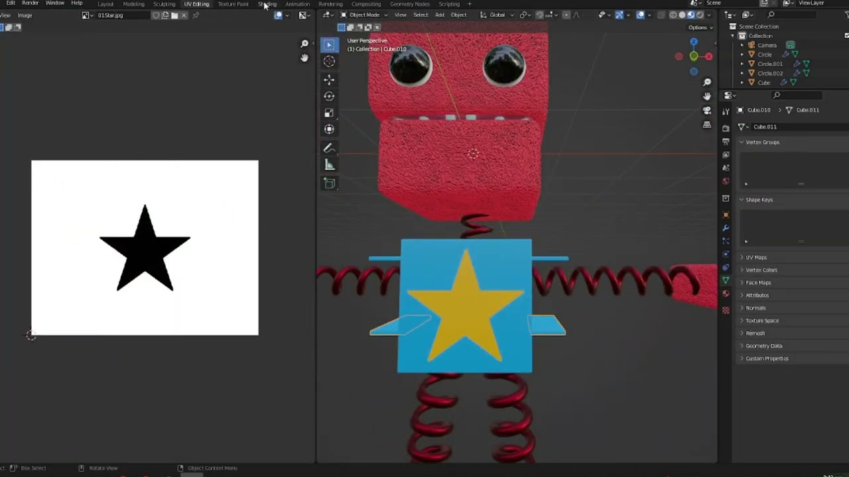
Task: Click the pan hand icon in the 3D viewport
Action: (x=707, y=96)
